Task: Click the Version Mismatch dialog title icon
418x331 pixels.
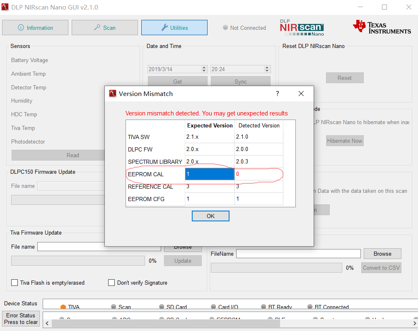Action: pyautogui.click(x=113, y=94)
